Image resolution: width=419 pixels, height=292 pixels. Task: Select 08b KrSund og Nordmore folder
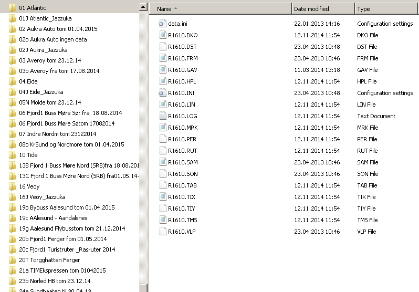click(71, 144)
